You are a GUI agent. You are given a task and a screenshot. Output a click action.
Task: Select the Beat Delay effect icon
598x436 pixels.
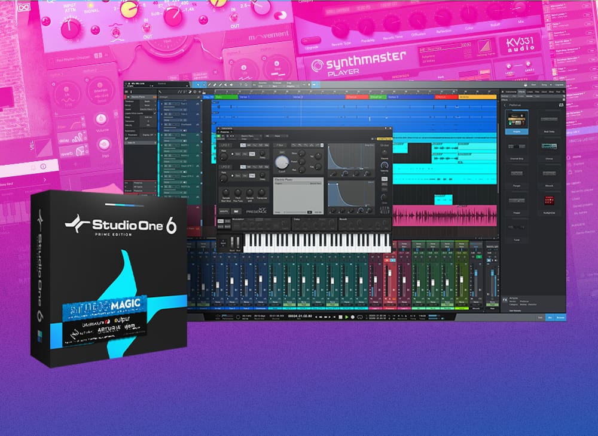[x=549, y=119]
